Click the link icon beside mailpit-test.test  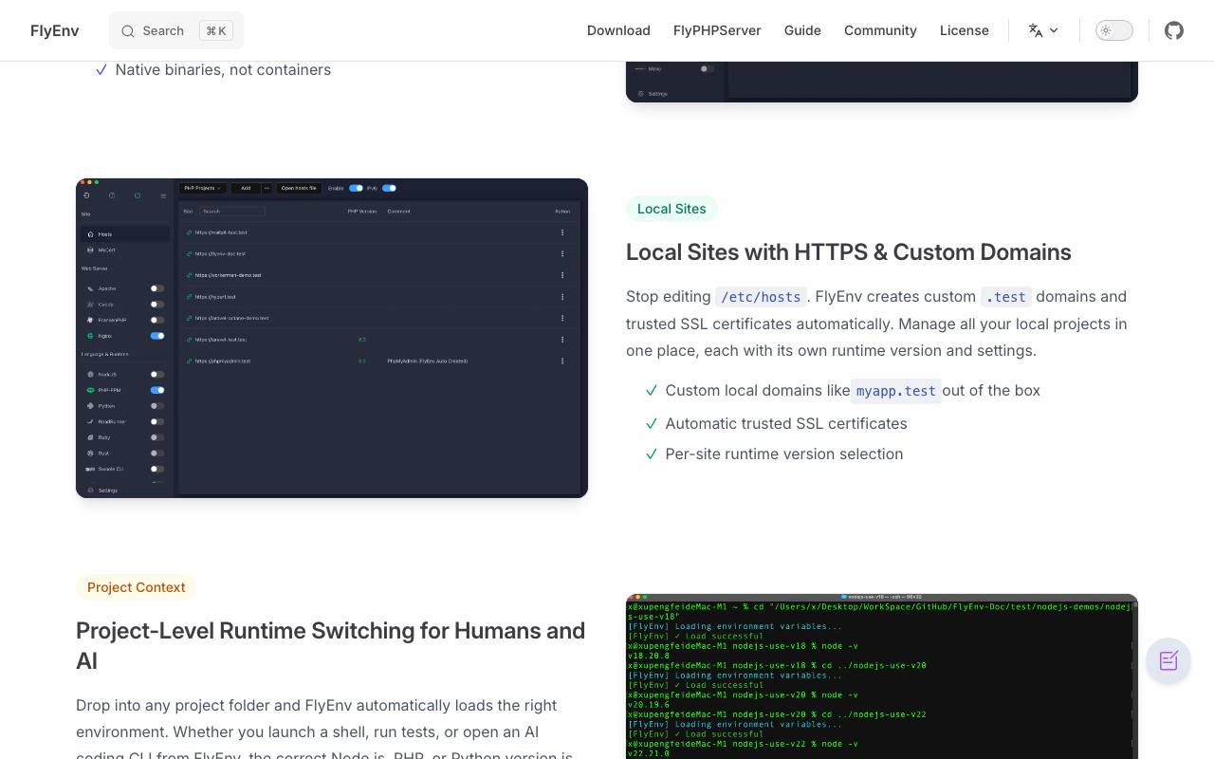click(190, 232)
